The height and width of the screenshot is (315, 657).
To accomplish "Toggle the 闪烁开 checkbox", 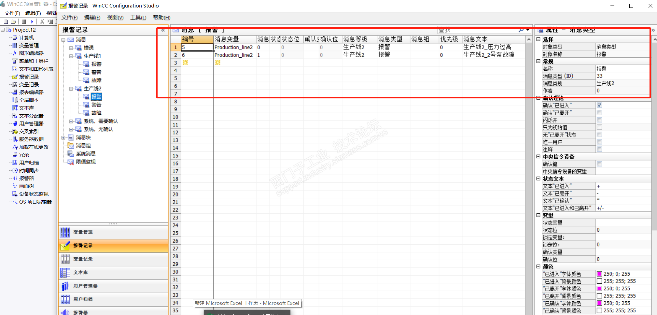I will coord(599,120).
